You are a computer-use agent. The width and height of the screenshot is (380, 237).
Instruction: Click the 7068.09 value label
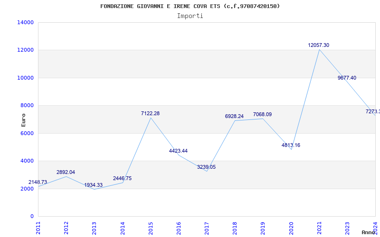[x=262, y=115]
